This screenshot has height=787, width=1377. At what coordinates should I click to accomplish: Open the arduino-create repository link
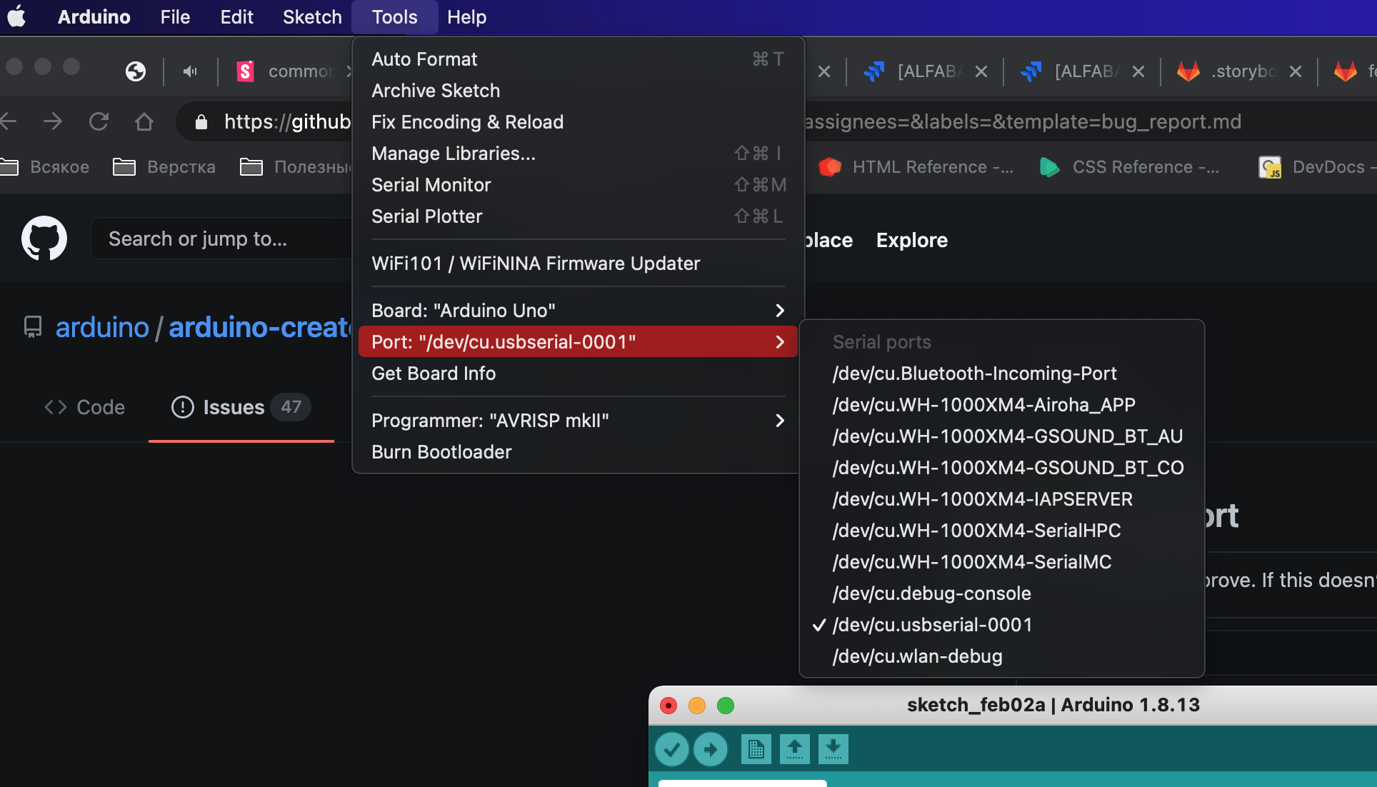261,327
